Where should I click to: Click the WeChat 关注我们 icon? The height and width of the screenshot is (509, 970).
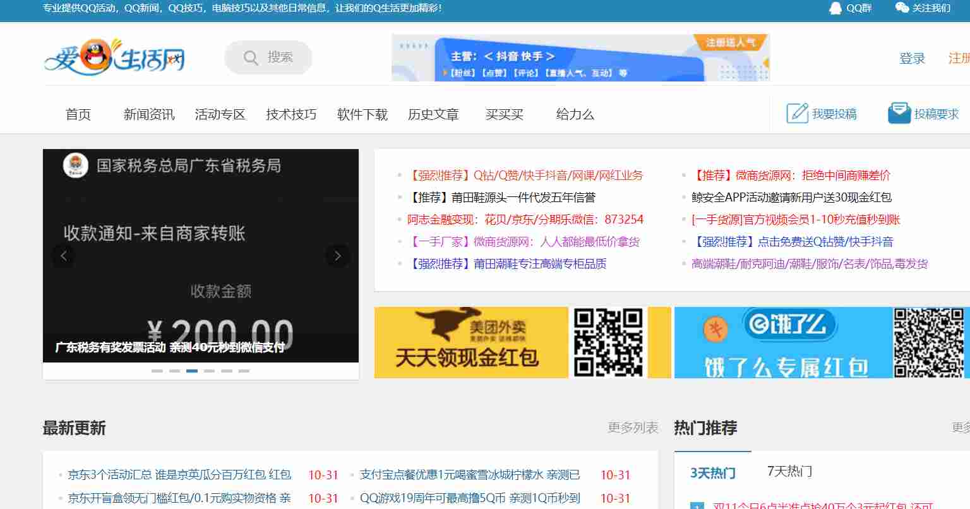point(902,8)
